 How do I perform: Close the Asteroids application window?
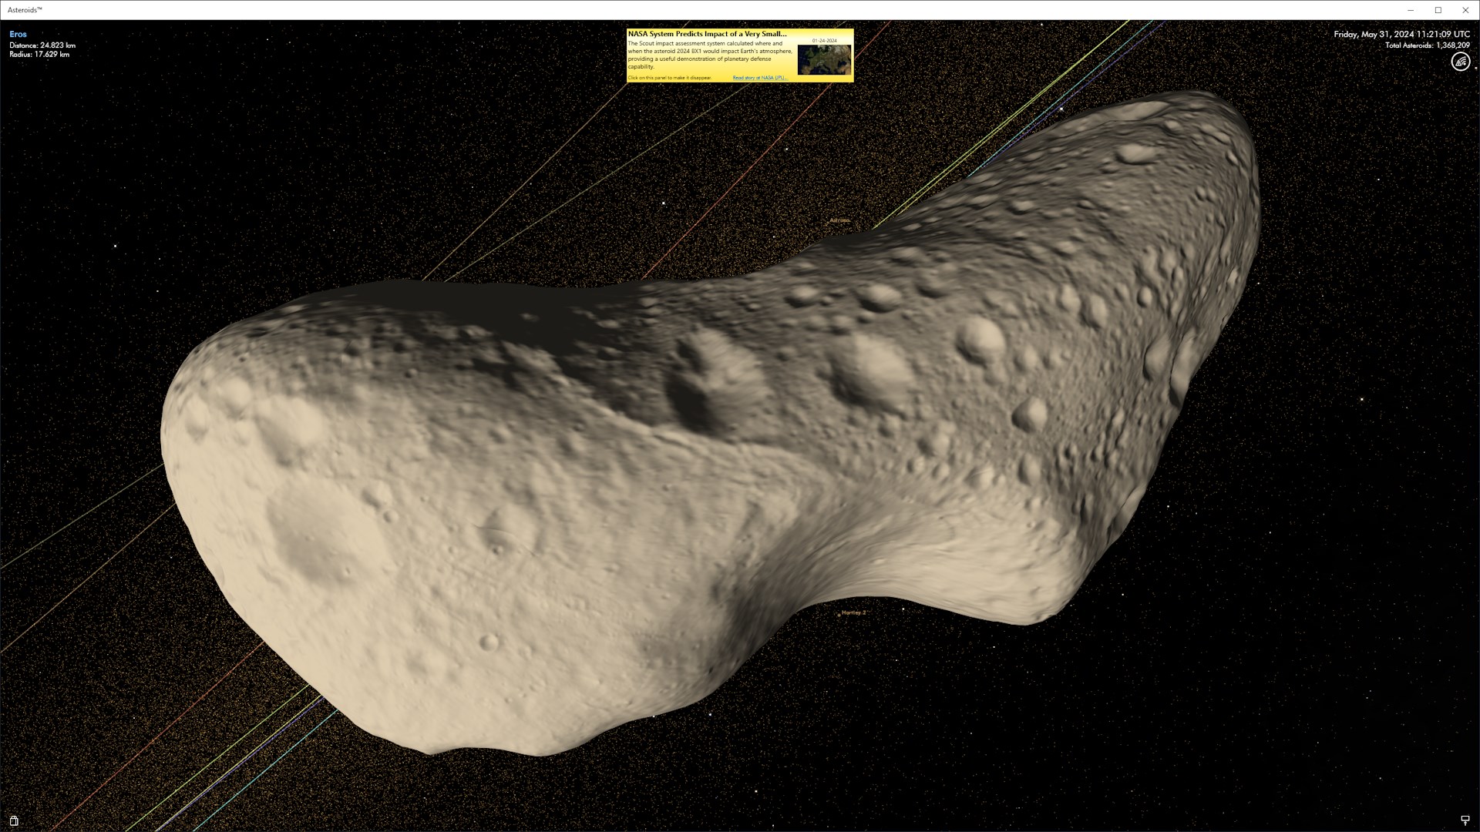coord(1465,10)
